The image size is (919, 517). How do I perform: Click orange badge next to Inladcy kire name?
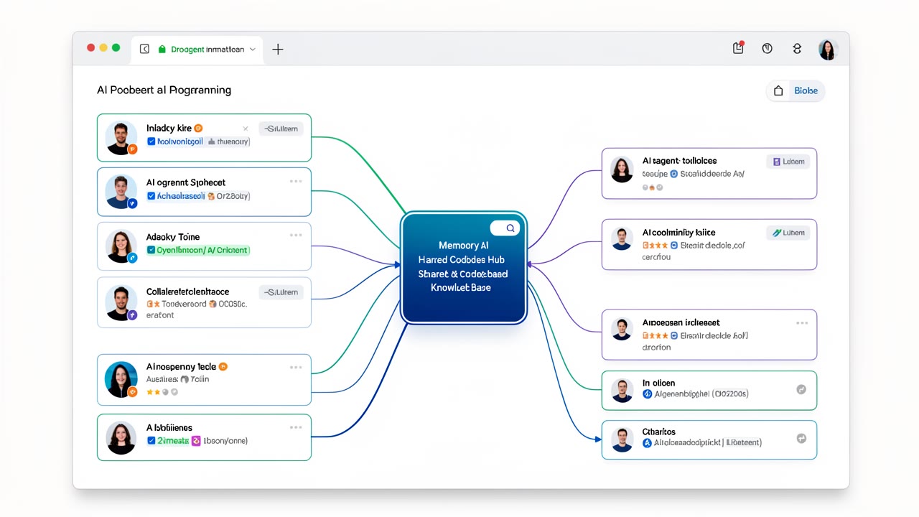pos(199,128)
